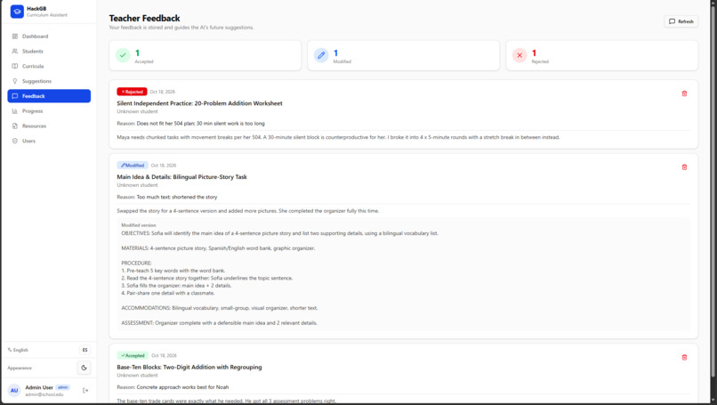This screenshot has width=717, height=405.
Task: Click the Appearance label
Action: 20,368
